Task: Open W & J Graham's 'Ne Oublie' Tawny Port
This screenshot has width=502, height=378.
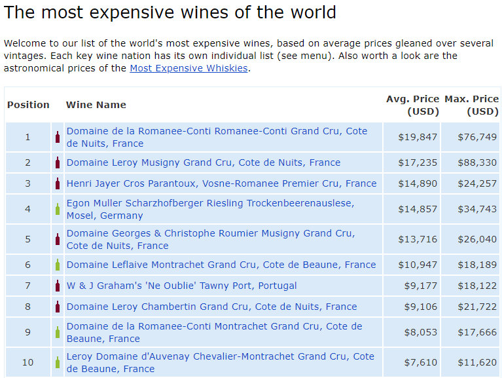Action: (x=181, y=286)
